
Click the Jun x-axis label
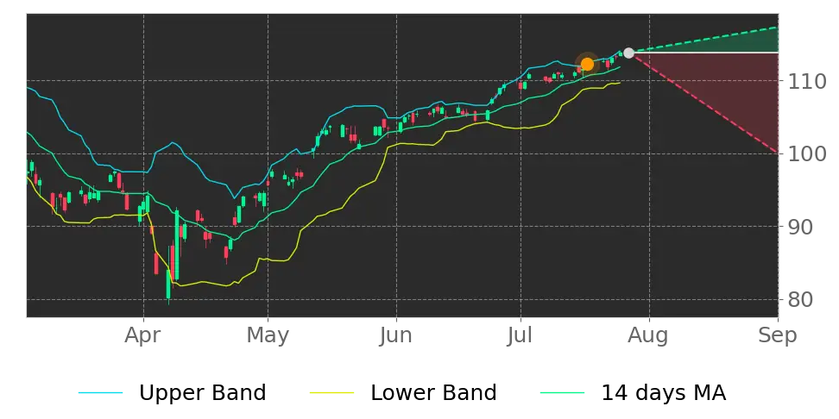[x=396, y=335]
